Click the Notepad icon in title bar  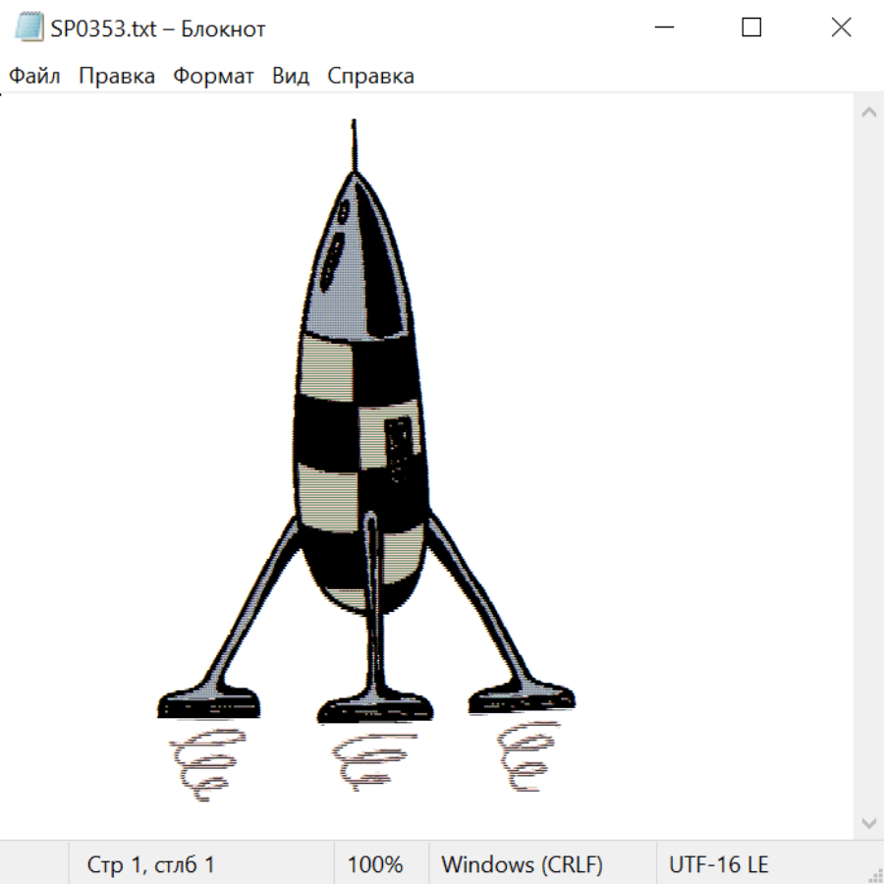pos(28,28)
